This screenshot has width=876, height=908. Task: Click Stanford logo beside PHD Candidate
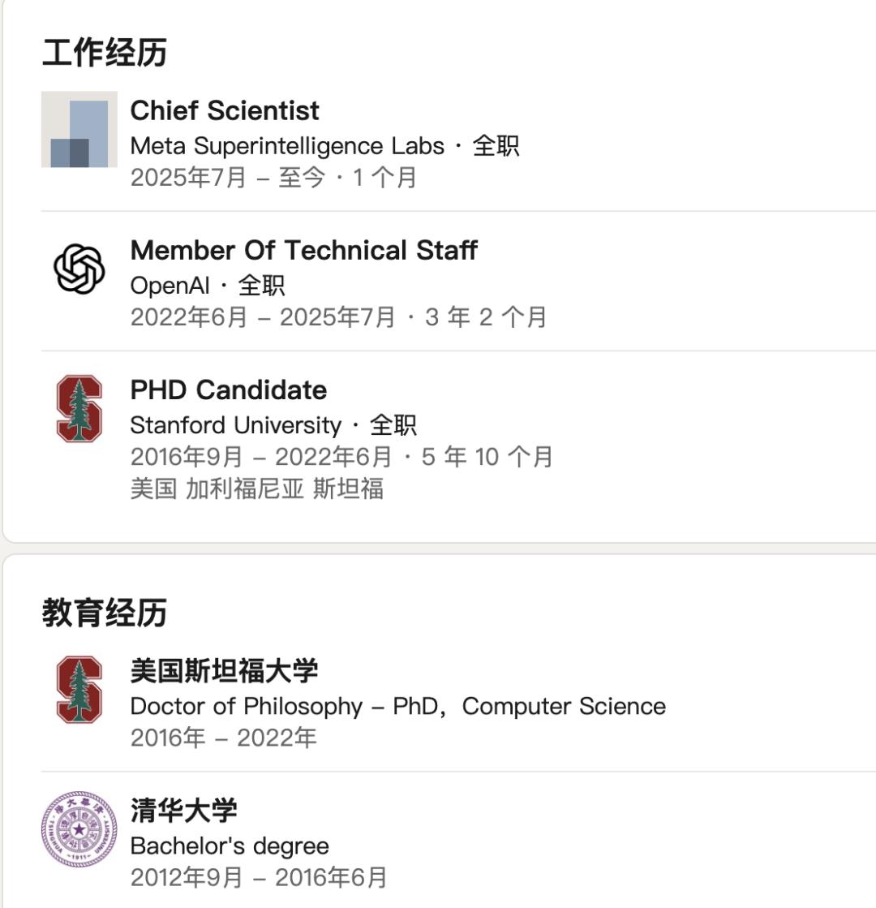click(x=79, y=408)
